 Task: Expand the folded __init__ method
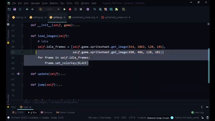[x=22, y=25]
